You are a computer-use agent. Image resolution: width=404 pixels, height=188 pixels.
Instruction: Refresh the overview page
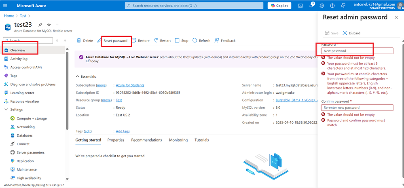point(201,41)
